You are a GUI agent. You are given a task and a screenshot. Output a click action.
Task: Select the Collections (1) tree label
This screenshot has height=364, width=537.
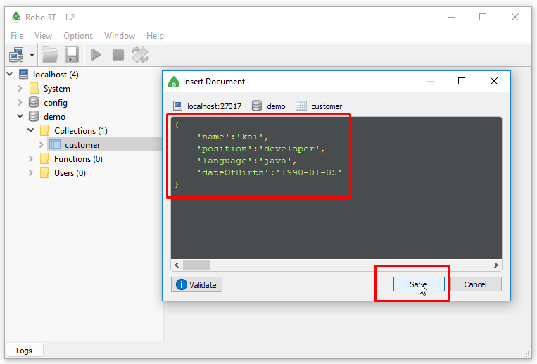coord(81,130)
